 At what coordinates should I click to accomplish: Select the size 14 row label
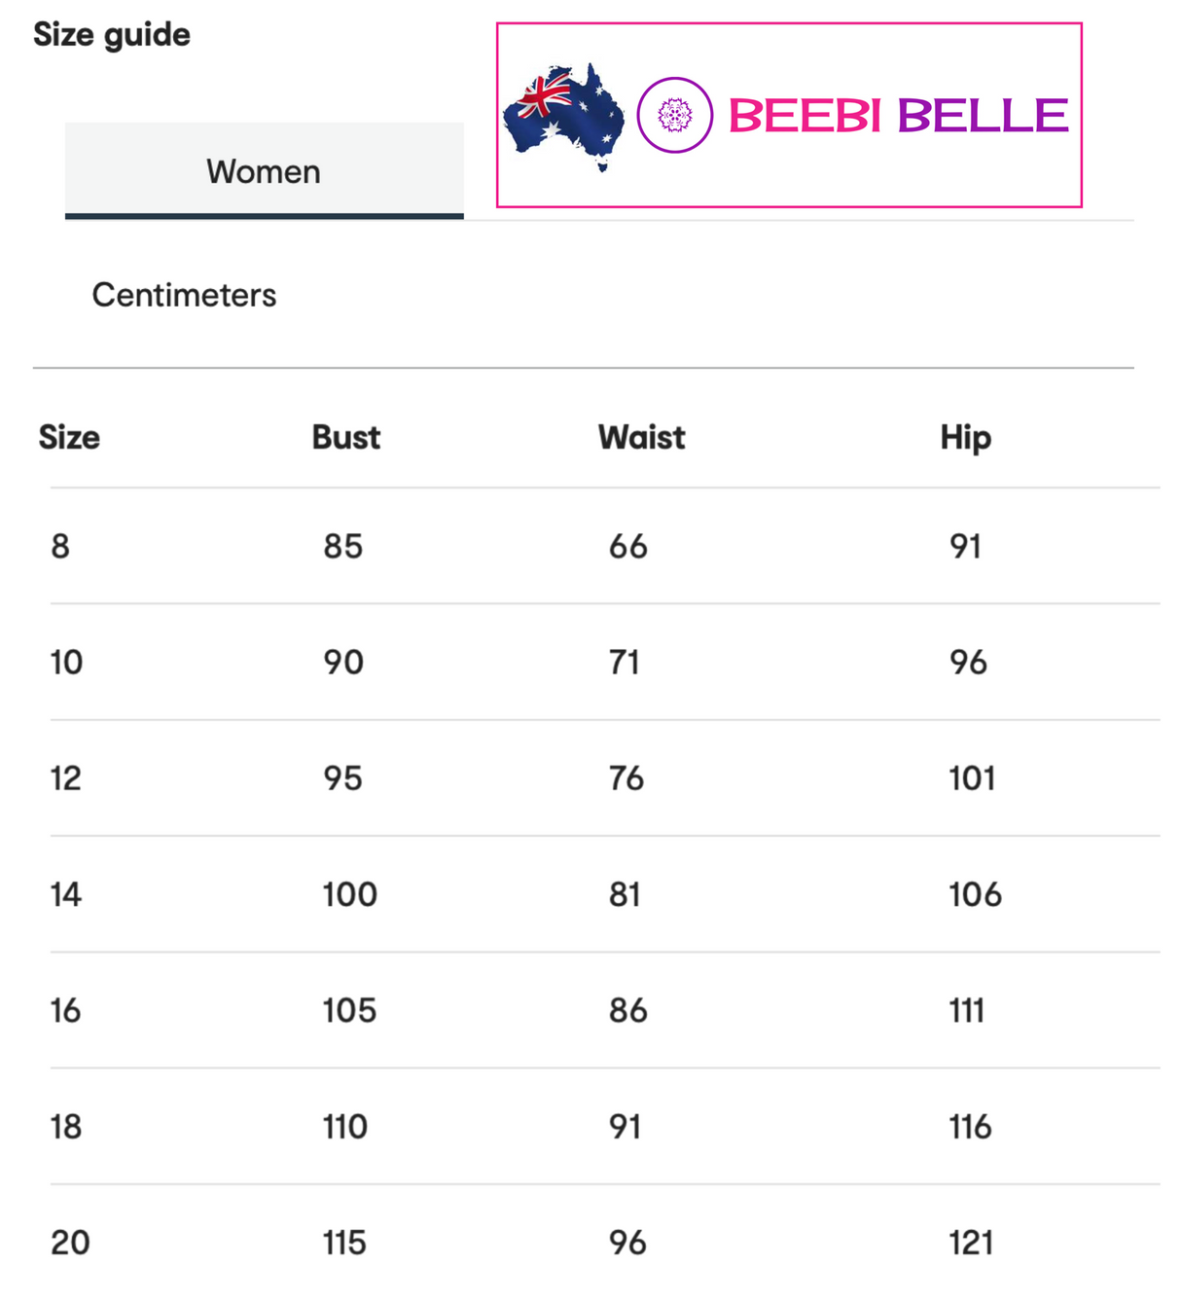[66, 894]
